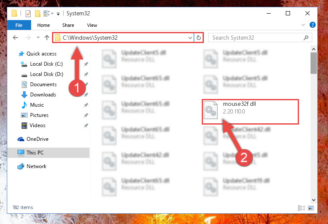Click the Back navigation arrow
The width and height of the screenshot is (328, 224).
(15, 38)
